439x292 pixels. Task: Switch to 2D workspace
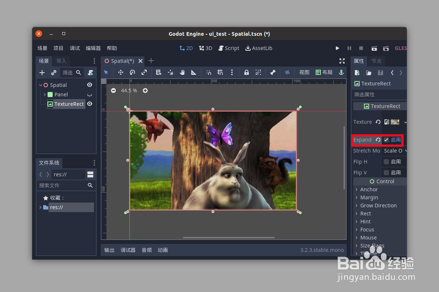coord(186,48)
